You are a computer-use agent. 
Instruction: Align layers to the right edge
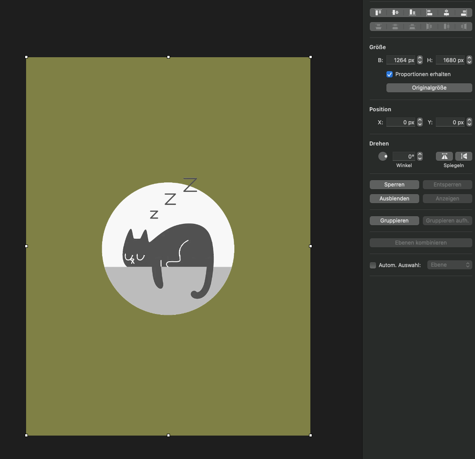point(463,13)
